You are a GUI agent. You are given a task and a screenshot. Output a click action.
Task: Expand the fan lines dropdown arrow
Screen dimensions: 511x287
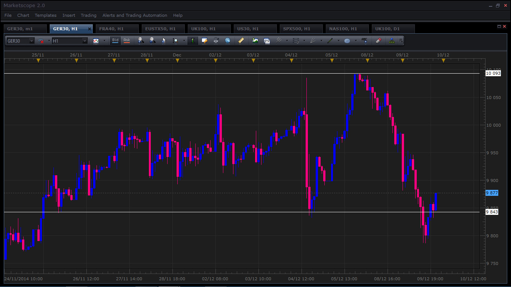point(321,41)
